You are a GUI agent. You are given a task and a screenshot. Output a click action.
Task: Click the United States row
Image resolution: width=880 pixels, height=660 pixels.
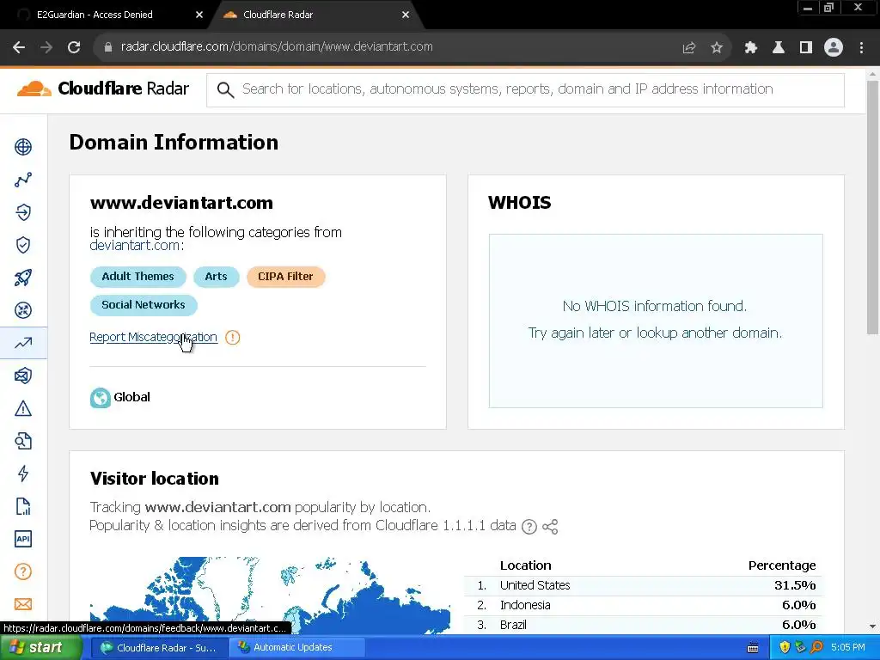pos(643,585)
